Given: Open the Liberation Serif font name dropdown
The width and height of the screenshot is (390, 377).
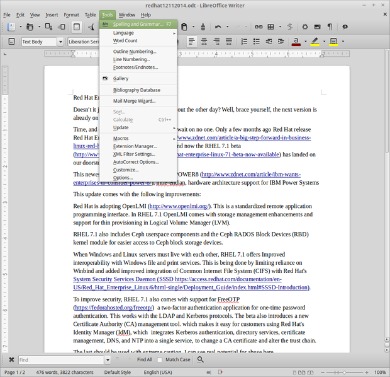Looking at the screenshot, I should 84,42.
